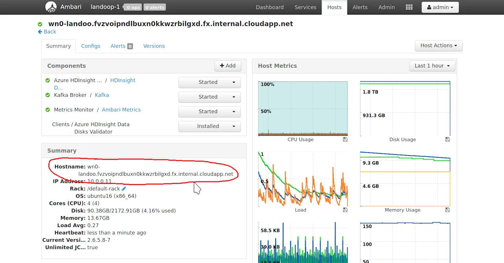The image size is (504, 263).
Task: Save the Memory Usage chart icon
Action: click(447, 210)
